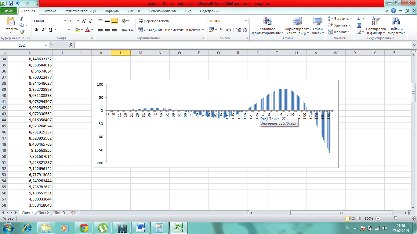Switch to the Формулы ribbon tab

pyautogui.click(x=112, y=11)
